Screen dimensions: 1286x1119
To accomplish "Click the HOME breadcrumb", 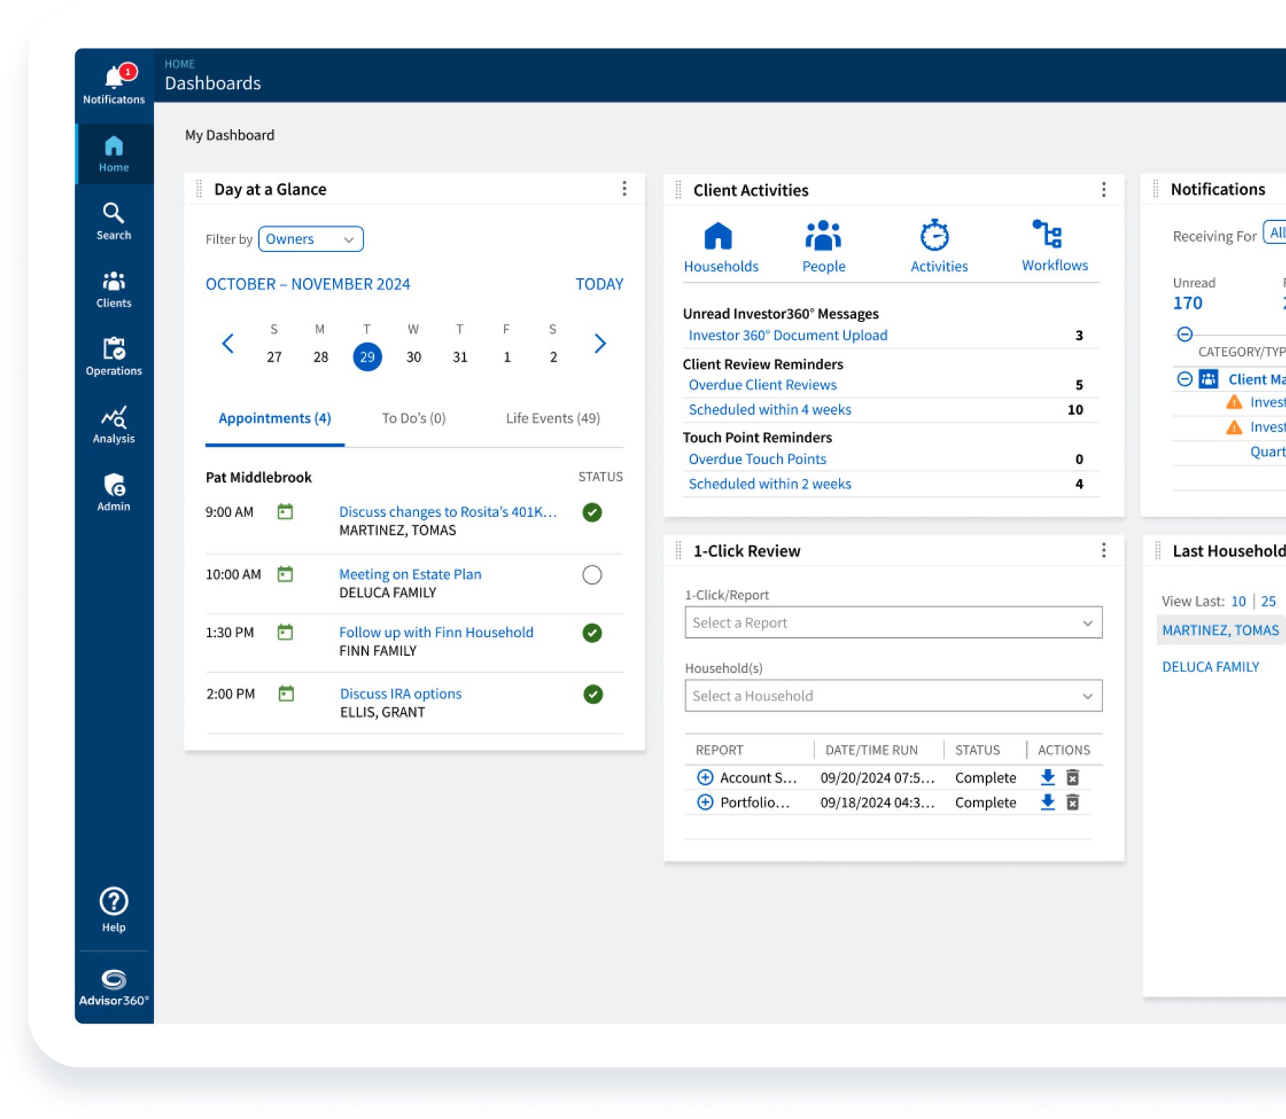I will 179,64.
